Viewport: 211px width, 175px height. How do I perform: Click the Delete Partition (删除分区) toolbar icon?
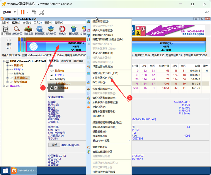(74, 30)
